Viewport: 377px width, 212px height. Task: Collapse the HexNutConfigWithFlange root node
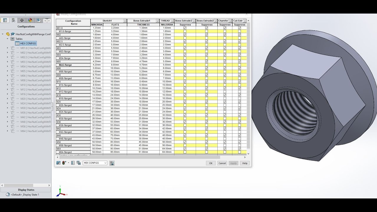[3, 34]
